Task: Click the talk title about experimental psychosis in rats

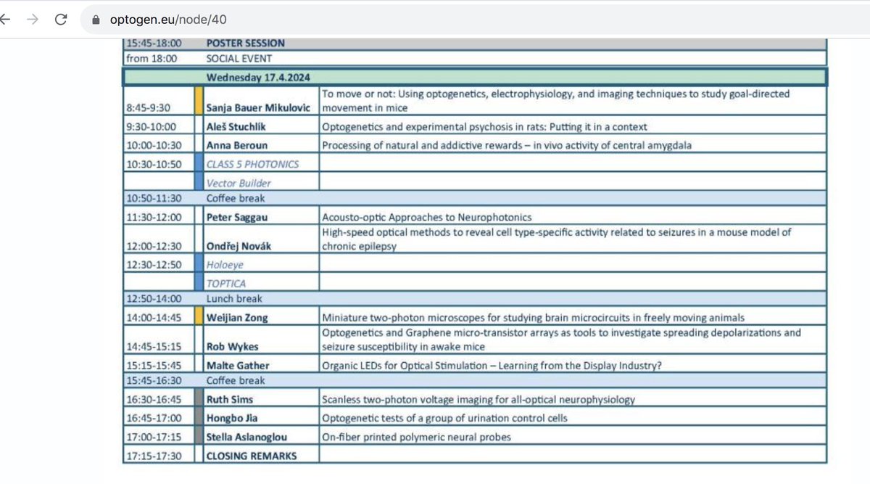Action: click(484, 127)
